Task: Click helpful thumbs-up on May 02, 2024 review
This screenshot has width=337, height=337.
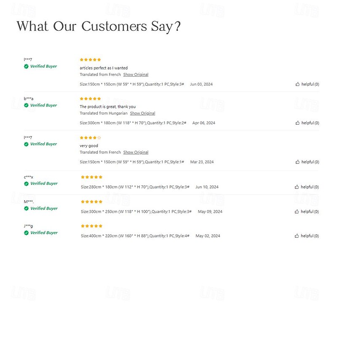Action: click(x=297, y=236)
